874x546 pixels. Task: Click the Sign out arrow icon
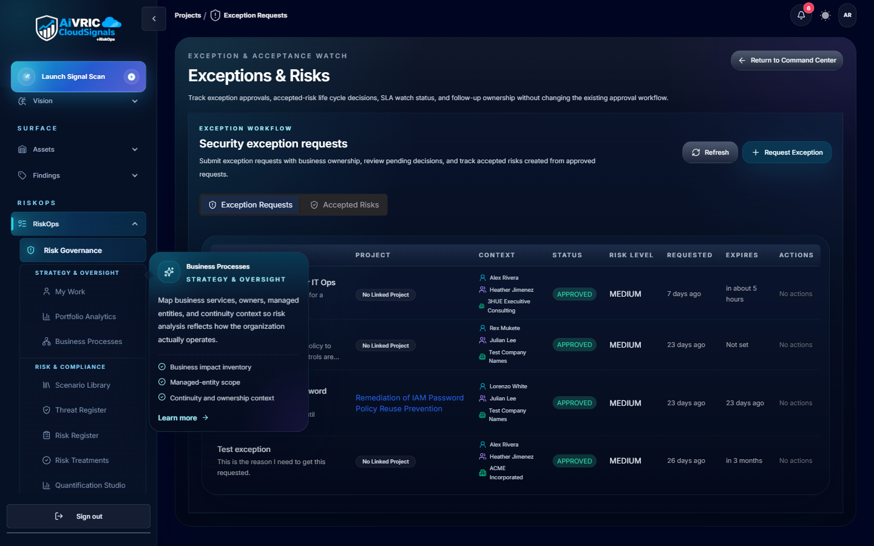click(59, 516)
